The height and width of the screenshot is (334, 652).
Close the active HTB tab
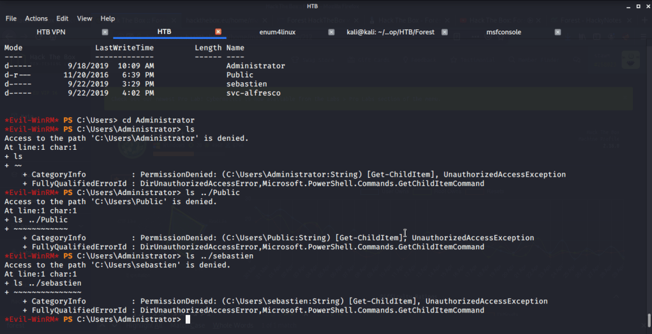(x=218, y=32)
